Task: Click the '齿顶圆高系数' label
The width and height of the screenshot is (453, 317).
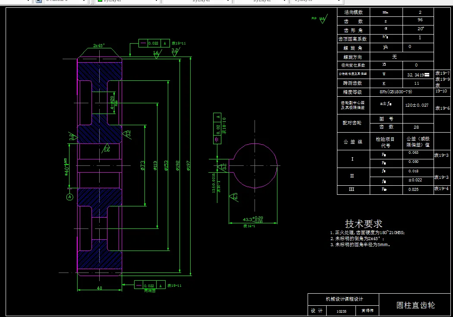Action: click(352, 39)
